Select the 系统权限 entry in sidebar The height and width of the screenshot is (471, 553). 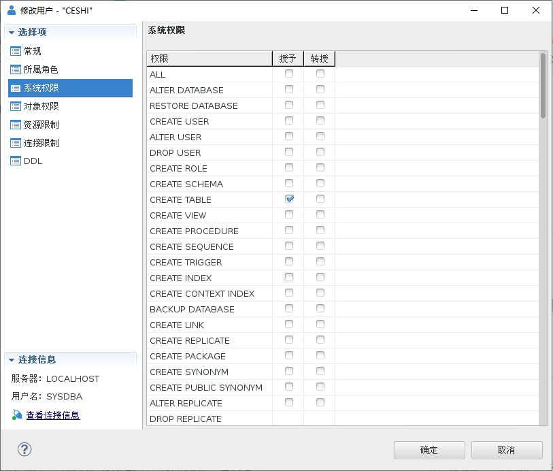(41, 88)
